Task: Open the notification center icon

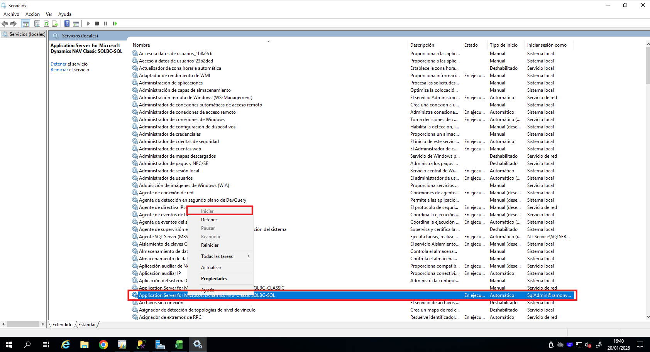Action: (640, 345)
